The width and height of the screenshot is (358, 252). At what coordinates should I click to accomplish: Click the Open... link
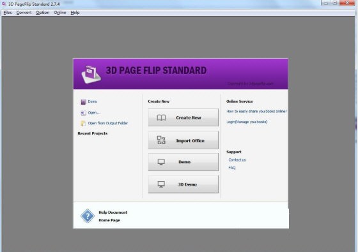click(94, 112)
